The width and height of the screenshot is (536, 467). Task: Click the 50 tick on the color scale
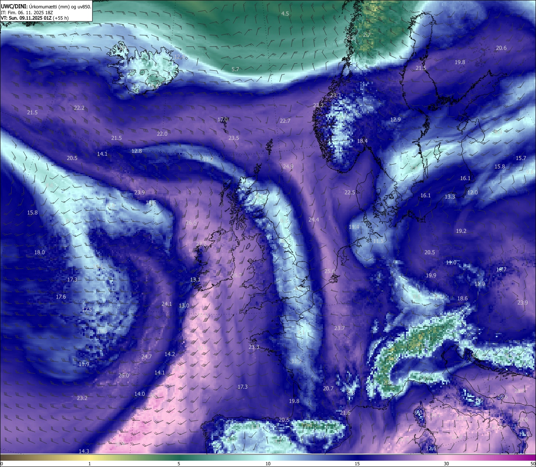click(x=533, y=464)
